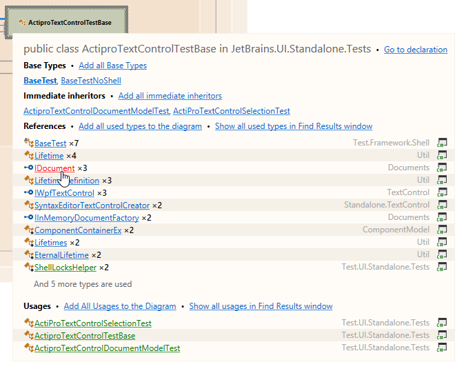
Task: Click the class icon next to ActiproTextControlDocumentModelTest usage
Action: coord(28,348)
